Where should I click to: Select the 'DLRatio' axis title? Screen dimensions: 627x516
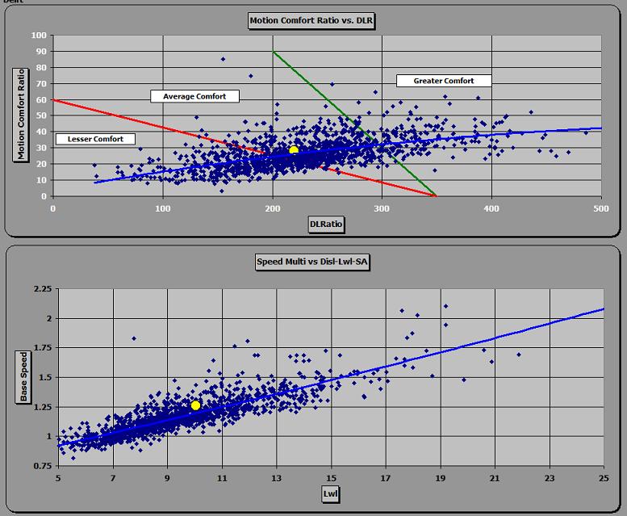326,224
